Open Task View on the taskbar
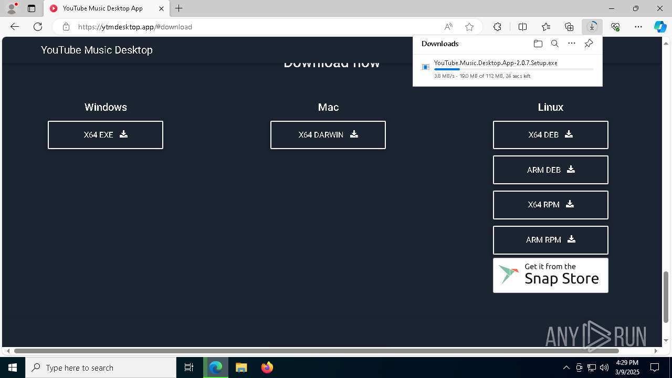672x378 pixels. tap(189, 367)
